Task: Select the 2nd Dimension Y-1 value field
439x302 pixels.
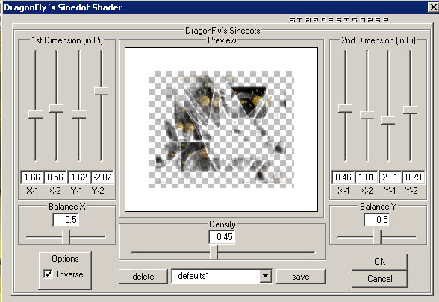Action: pos(390,177)
